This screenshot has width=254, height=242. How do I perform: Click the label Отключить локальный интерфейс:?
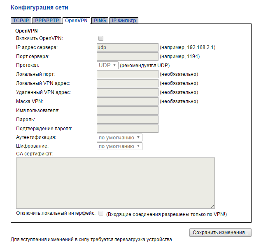click(56, 213)
